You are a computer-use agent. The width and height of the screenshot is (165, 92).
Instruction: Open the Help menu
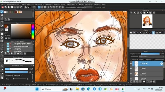tap(104, 4)
